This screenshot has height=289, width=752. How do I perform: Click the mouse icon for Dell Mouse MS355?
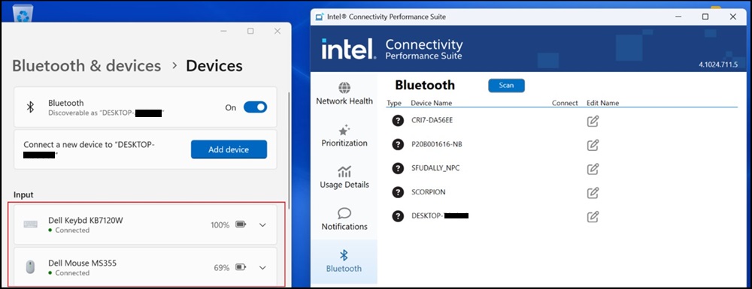30,267
